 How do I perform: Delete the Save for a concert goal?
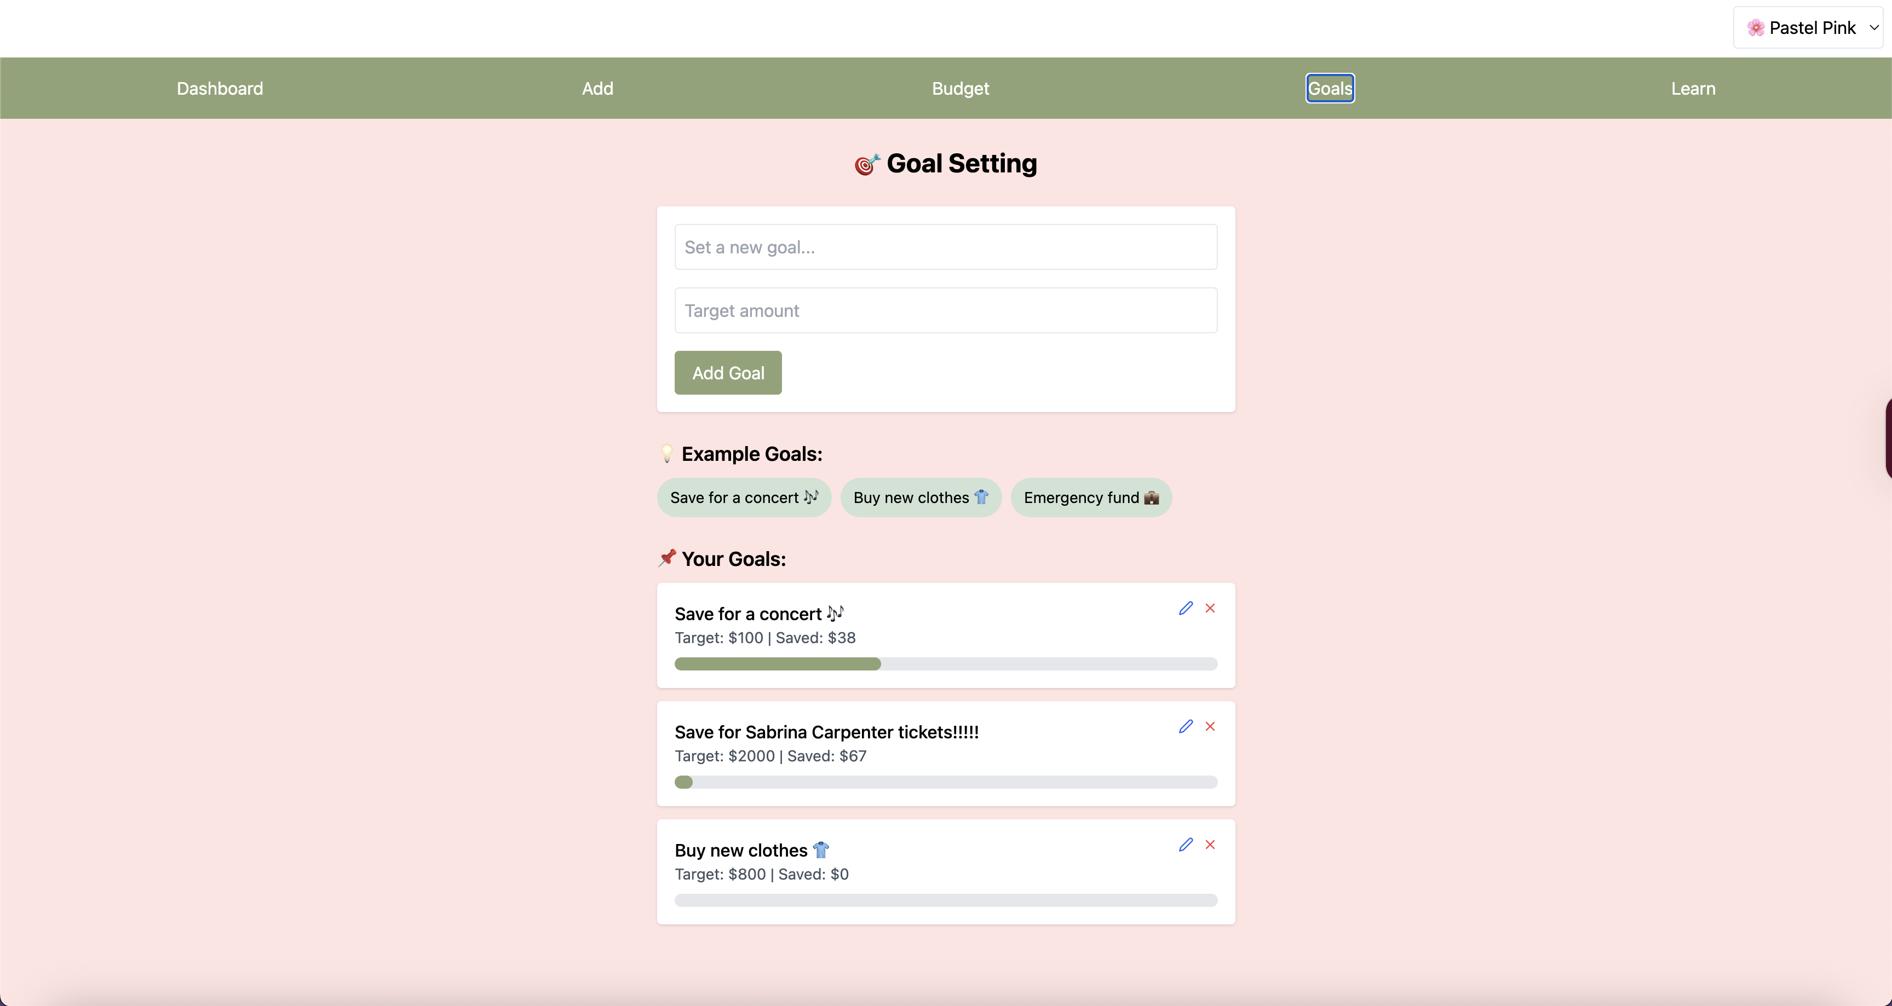point(1210,608)
